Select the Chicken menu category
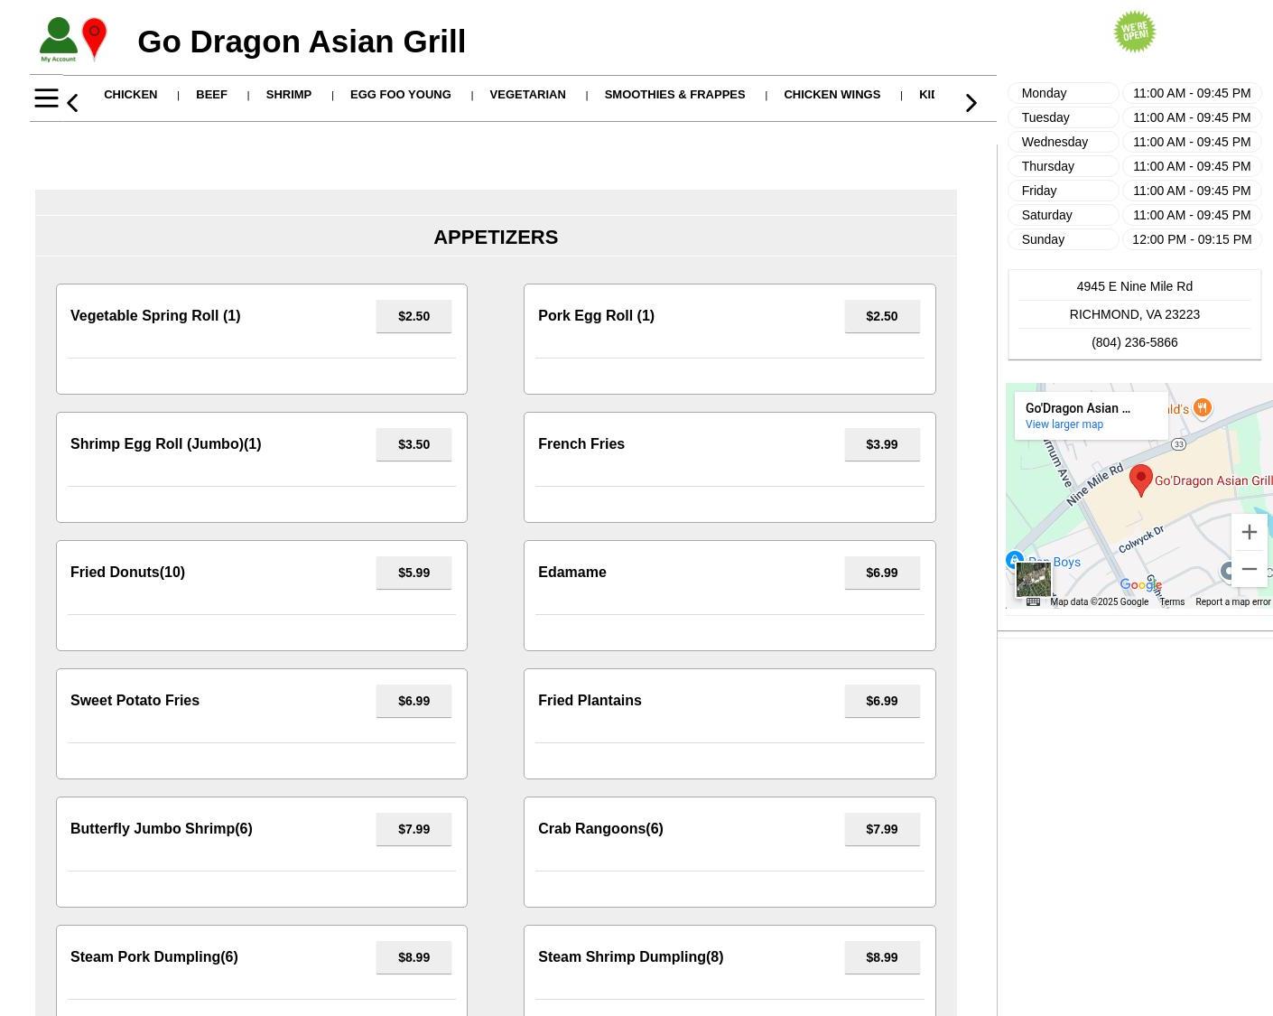The image size is (1273, 1016). (x=130, y=95)
